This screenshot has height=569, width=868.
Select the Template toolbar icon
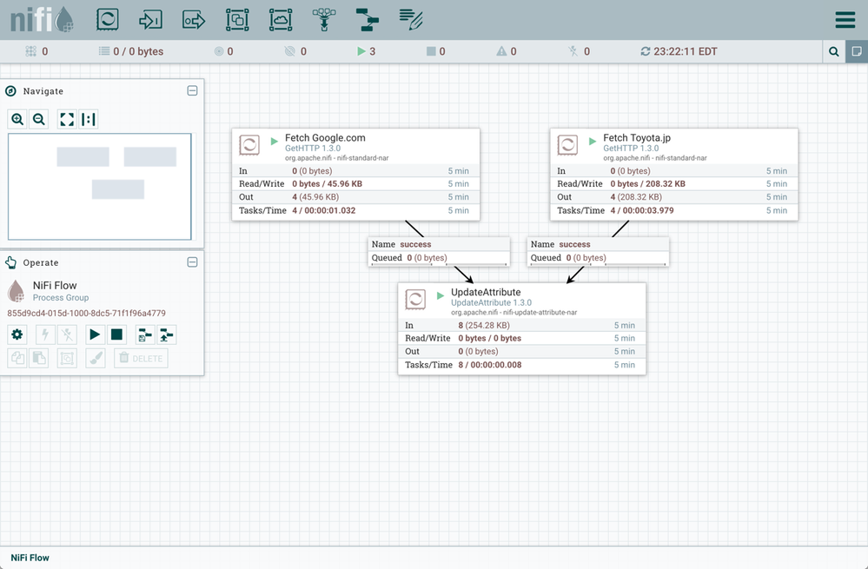tap(368, 19)
